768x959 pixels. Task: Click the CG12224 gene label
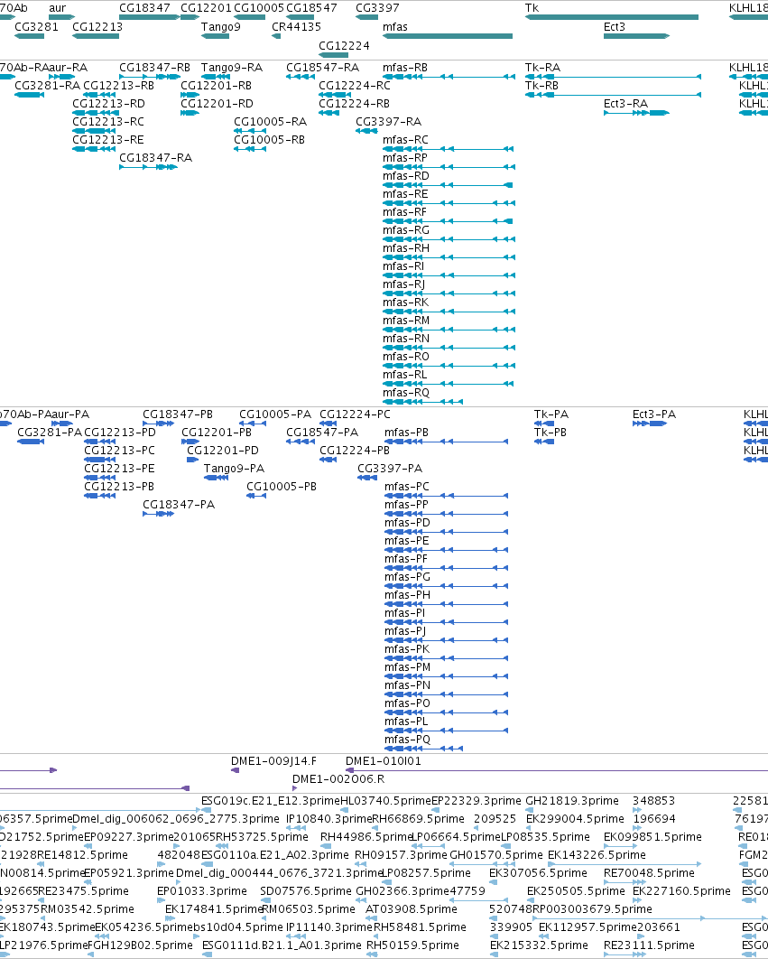point(344,46)
